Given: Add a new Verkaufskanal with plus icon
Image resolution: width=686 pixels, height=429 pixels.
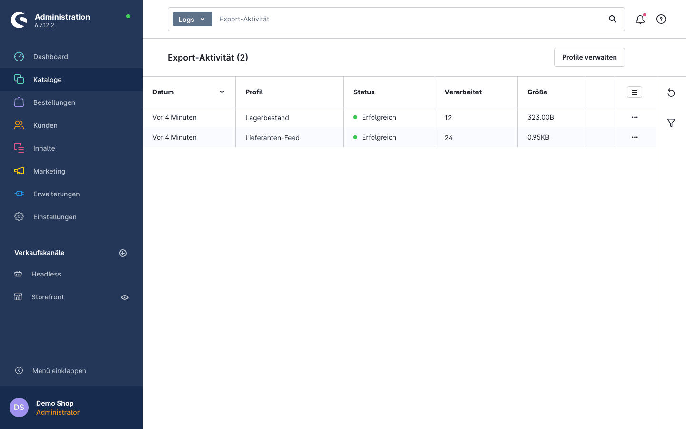Looking at the screenshot, I should tap(123, 253).
